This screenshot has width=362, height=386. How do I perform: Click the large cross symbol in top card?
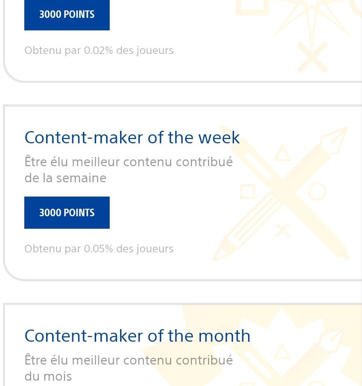coord(312,57)
